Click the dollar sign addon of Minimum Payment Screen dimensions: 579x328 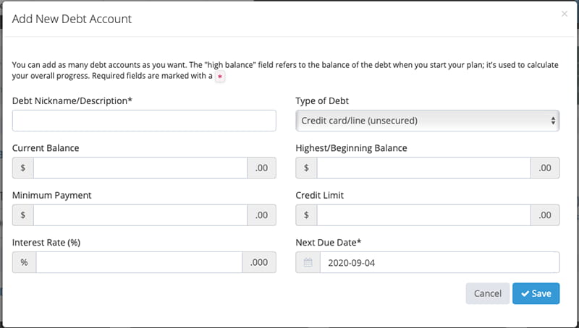[x=23, y=215]
